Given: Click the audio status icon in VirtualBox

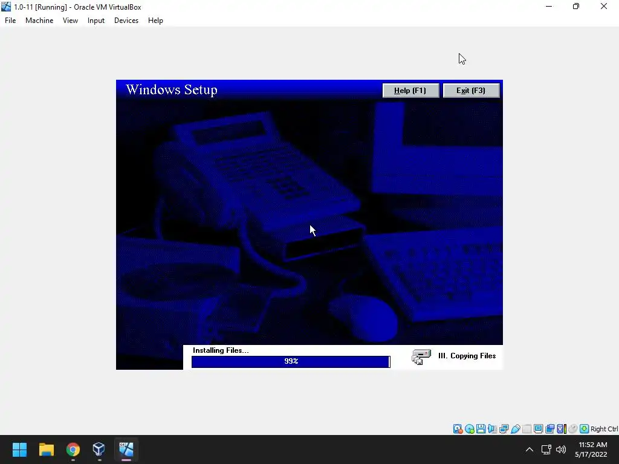Looking at the screenshot, I should (x=492, y=429).
